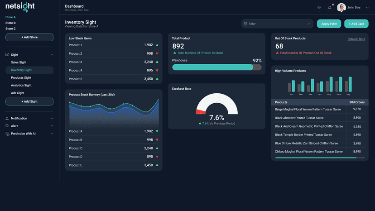This screenshot has width=375, height=211.
Task: Click the 30d Orders column header
Action: click(357, 102)
